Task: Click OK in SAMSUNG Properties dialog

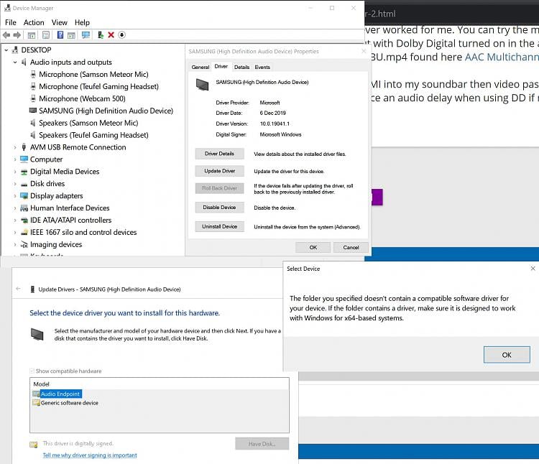Action: pyautogui.click(x=313, y=247)
